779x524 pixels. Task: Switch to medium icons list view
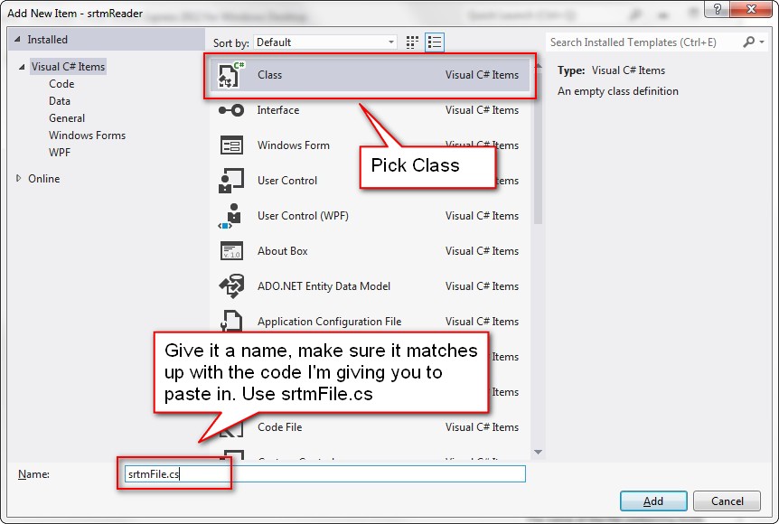(435, 42)
